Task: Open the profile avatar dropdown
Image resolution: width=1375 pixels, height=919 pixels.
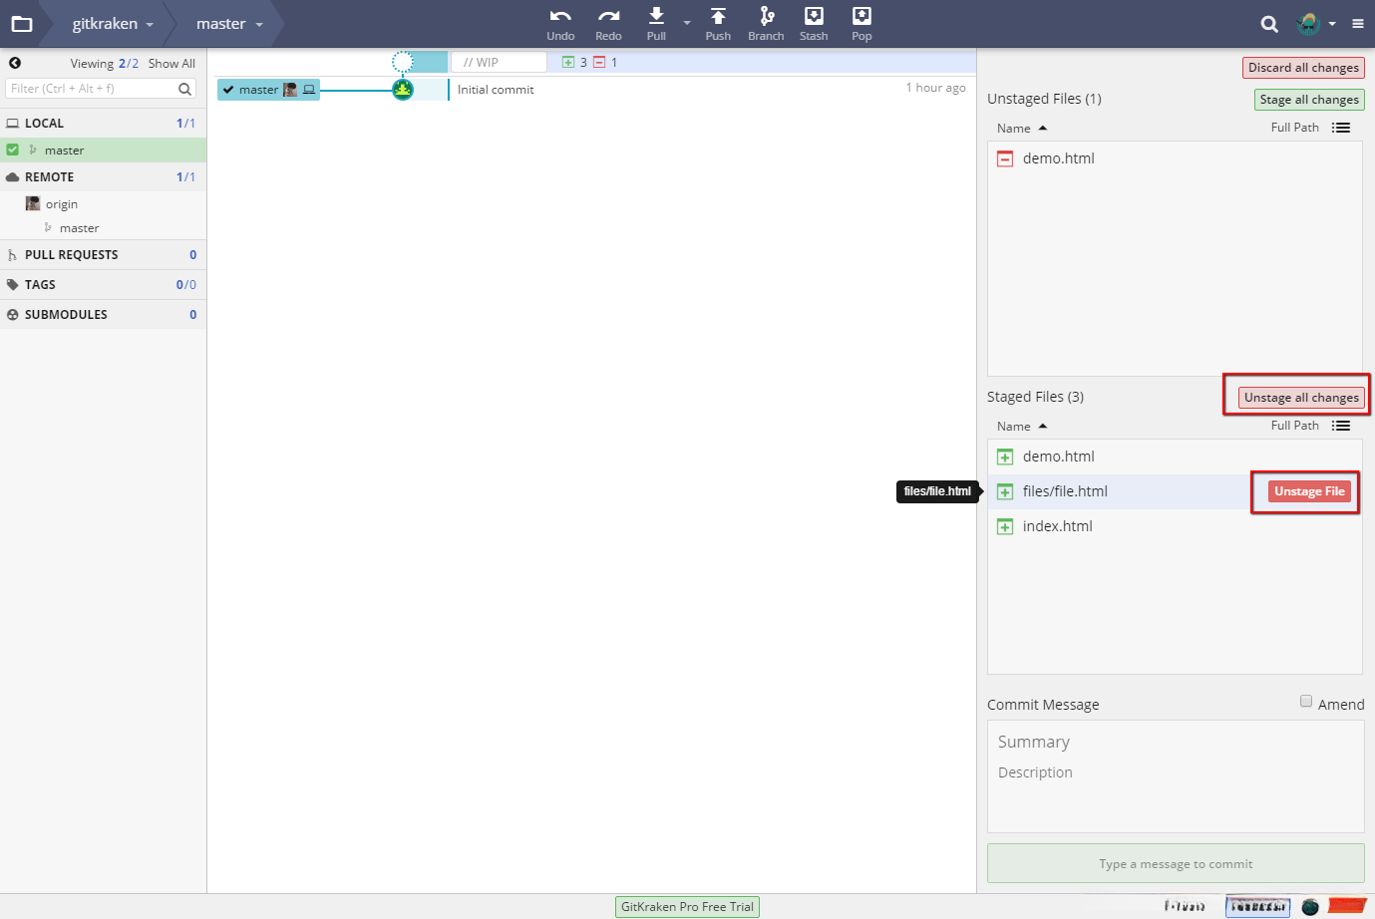Action: [x=1316, y=24]
